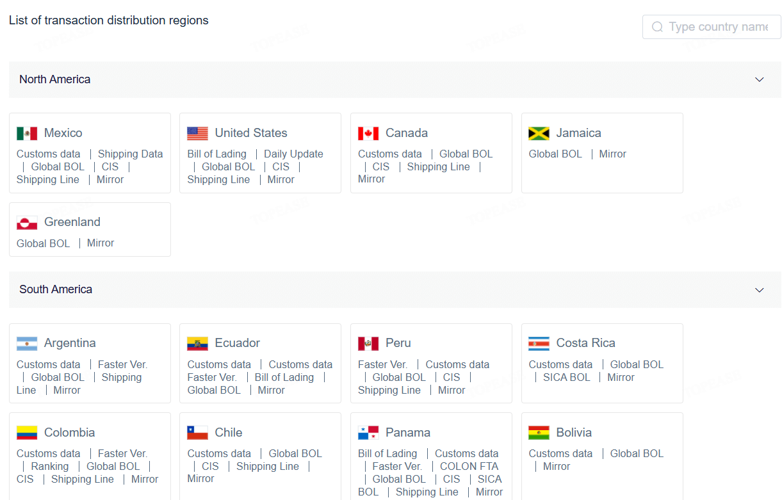The width and height of the screenshot is (782, 500).
Task: Open United States Daily Update link
Action: [x=293, y=154]
